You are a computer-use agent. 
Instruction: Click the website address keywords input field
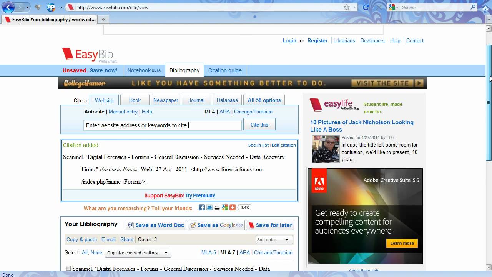163,125
